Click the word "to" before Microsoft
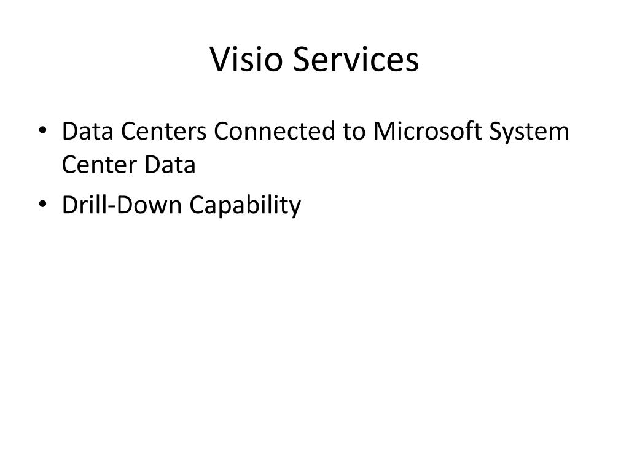 354,132
